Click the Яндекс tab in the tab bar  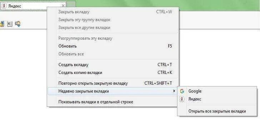(x=33, y=6)
